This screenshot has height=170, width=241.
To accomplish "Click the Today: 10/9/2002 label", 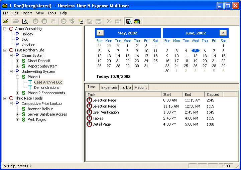I will (113, 76).
